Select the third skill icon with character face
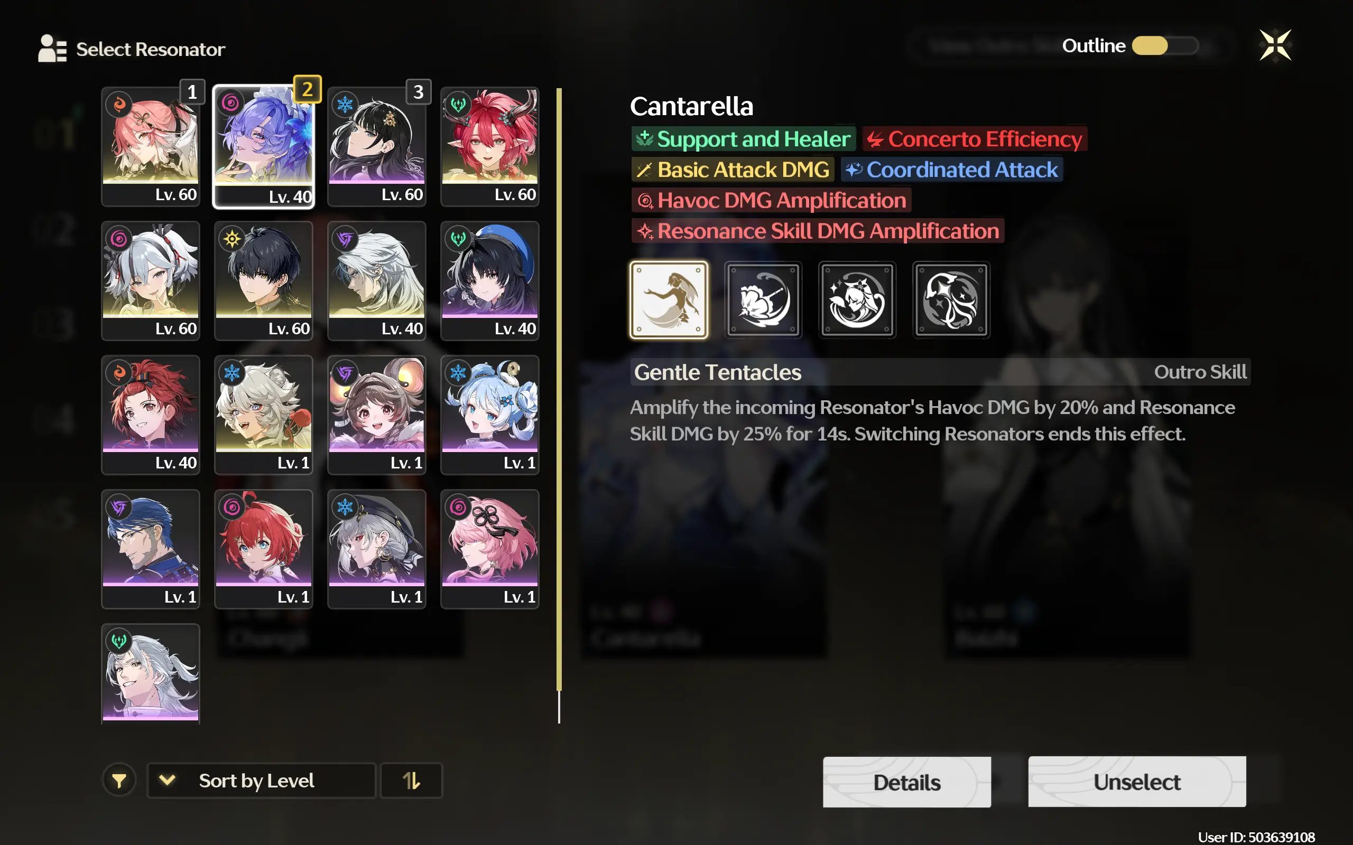Screen dimensions: 1353x845 (x=857, y=300)
